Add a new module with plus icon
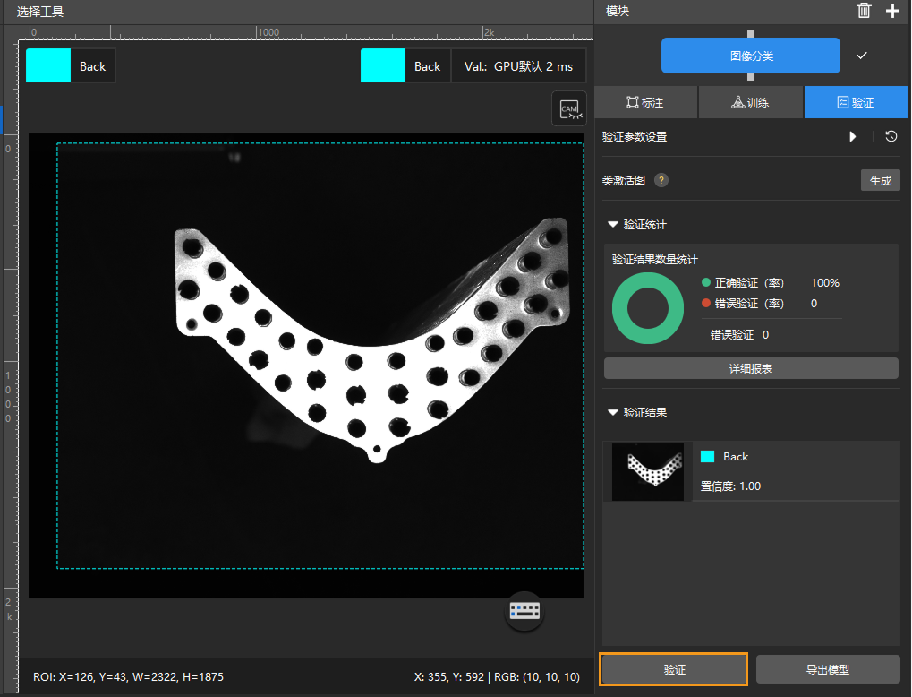 (892, 11)
